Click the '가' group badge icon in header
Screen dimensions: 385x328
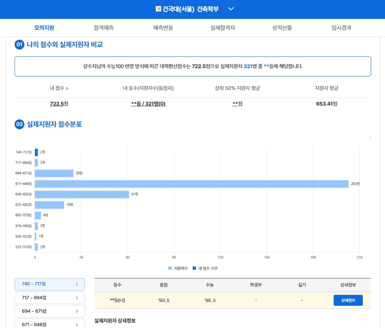(158, 9)
